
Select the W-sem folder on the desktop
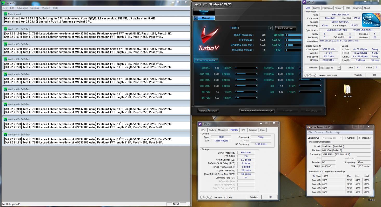pyautogui.click(x=347, y=91)
